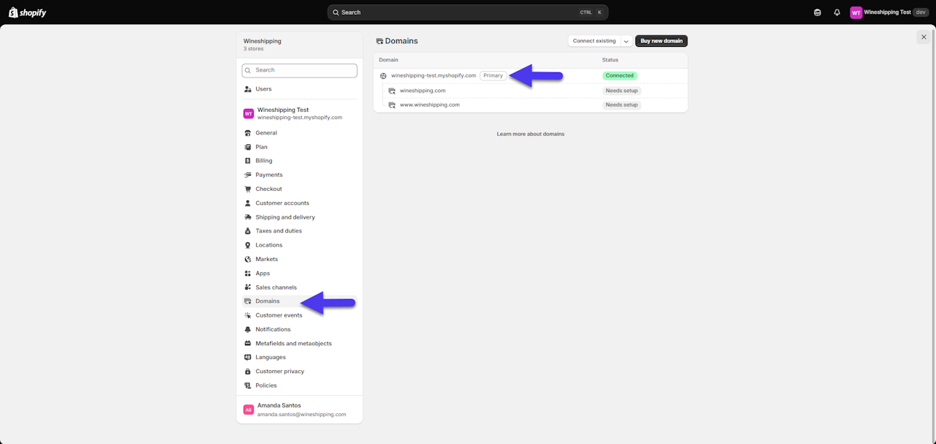Viewport: 936px width, 444px height.
Task: Click the top Search bar
Action: click(x=468, y=12)
